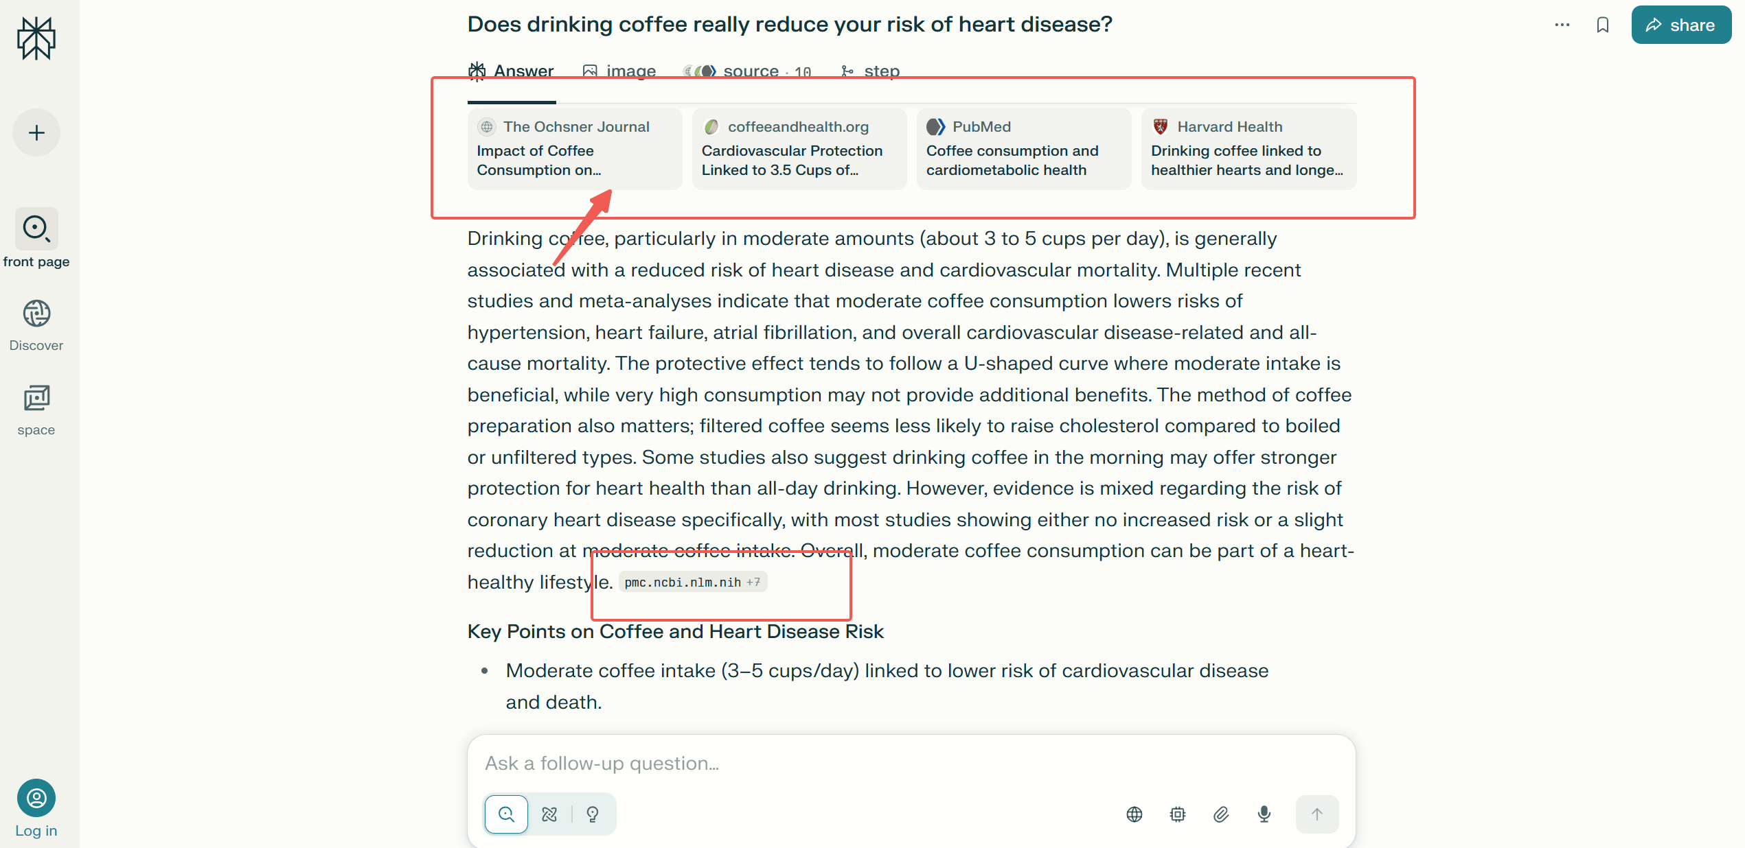Viewport: 1745px width, 848px height.
Task: Open the model chooser chip icon
Action: point(1177,814)
